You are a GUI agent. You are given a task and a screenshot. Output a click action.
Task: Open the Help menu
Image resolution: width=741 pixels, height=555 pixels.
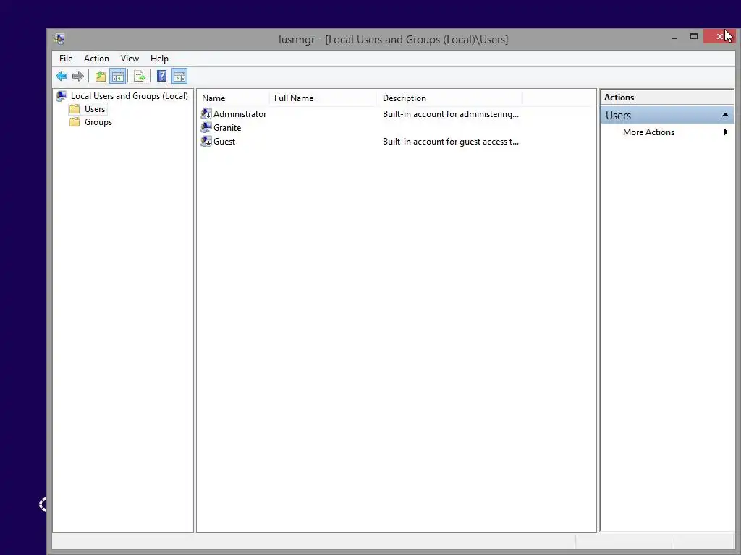coord(159,59)
